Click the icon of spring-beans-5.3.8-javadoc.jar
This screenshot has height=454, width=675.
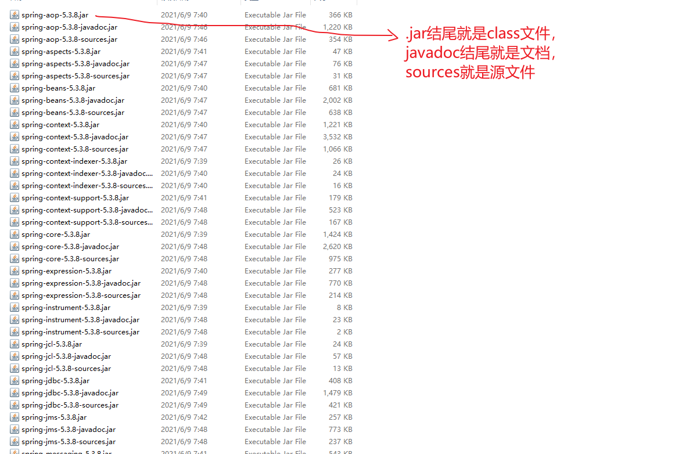(15, 100)
